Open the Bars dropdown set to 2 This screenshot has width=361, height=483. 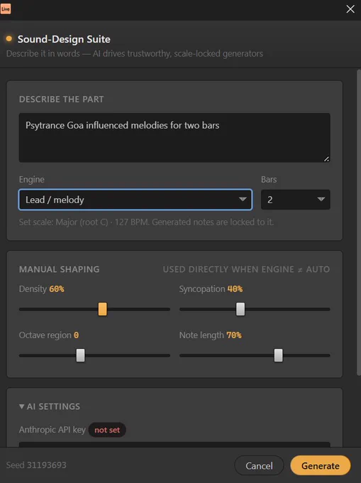(x=296, y=200)
